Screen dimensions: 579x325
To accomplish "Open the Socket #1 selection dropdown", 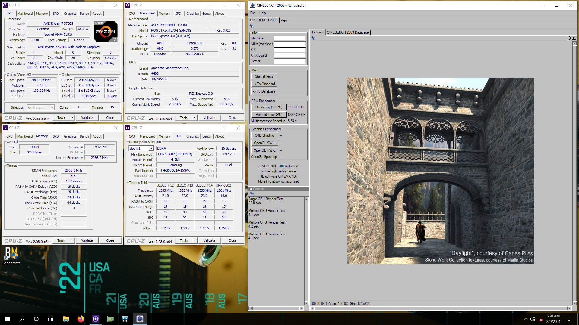I will click(x=52, y=108).
